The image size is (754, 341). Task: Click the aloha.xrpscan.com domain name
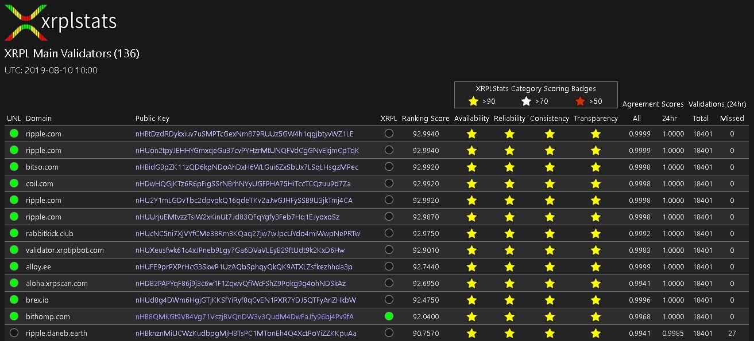click(x=57, y=284)
